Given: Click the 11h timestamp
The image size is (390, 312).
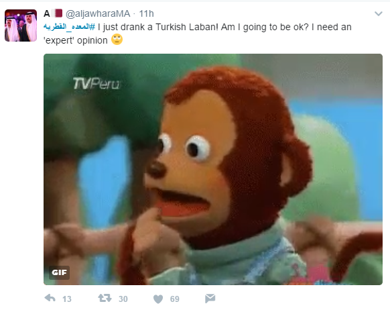Looking at the screenshot, I should tap(146, 13).
